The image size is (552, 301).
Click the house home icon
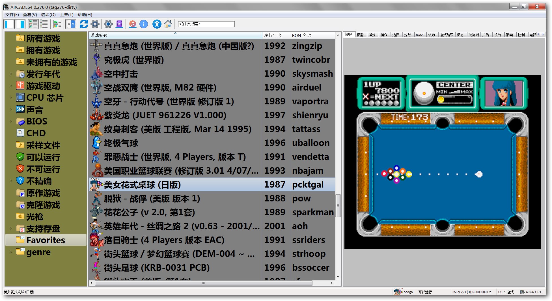(x=168, y=24)
